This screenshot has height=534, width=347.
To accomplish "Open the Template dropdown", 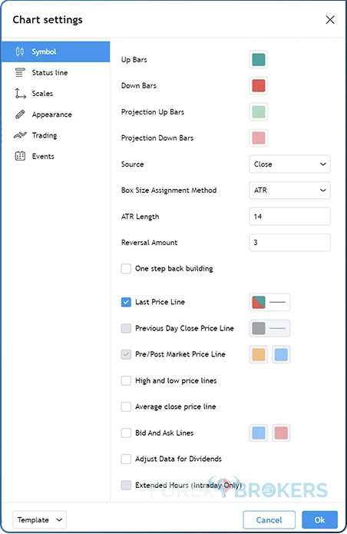I will (39, 519).
